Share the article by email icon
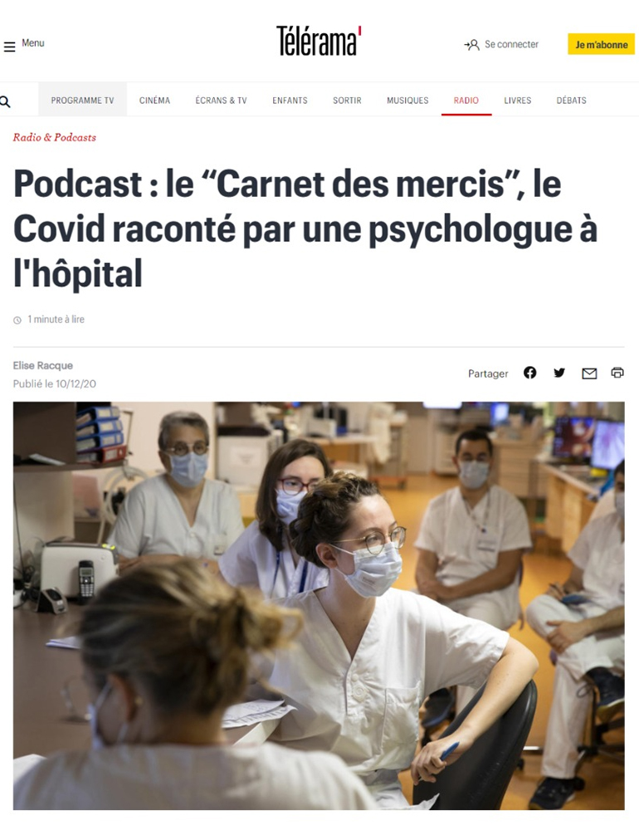The height and width of the screenshot is (830, 639). point(589,373)
